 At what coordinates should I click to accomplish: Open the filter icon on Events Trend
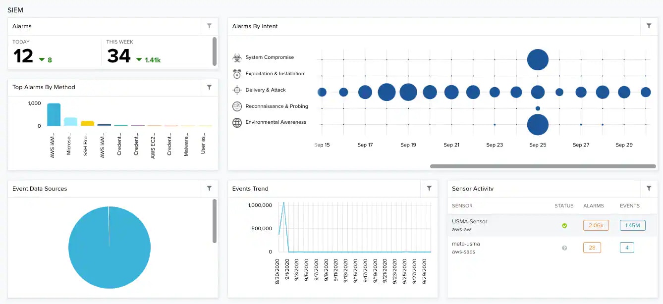pos(429,189)
